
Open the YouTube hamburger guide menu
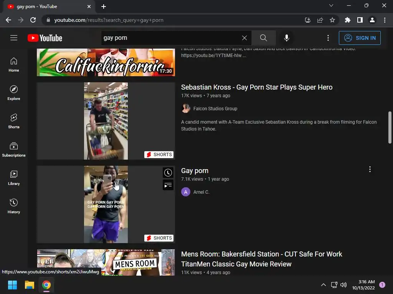(x=14, y=38)
